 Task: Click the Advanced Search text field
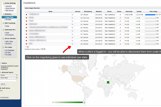pos(8,81)
